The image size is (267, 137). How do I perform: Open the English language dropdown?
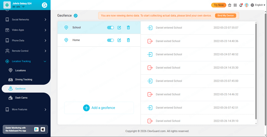pyautogui.click(x=260, y=5)
